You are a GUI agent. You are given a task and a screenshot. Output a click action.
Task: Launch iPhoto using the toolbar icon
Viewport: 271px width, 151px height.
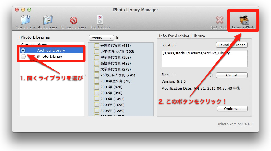click(244, 20)
